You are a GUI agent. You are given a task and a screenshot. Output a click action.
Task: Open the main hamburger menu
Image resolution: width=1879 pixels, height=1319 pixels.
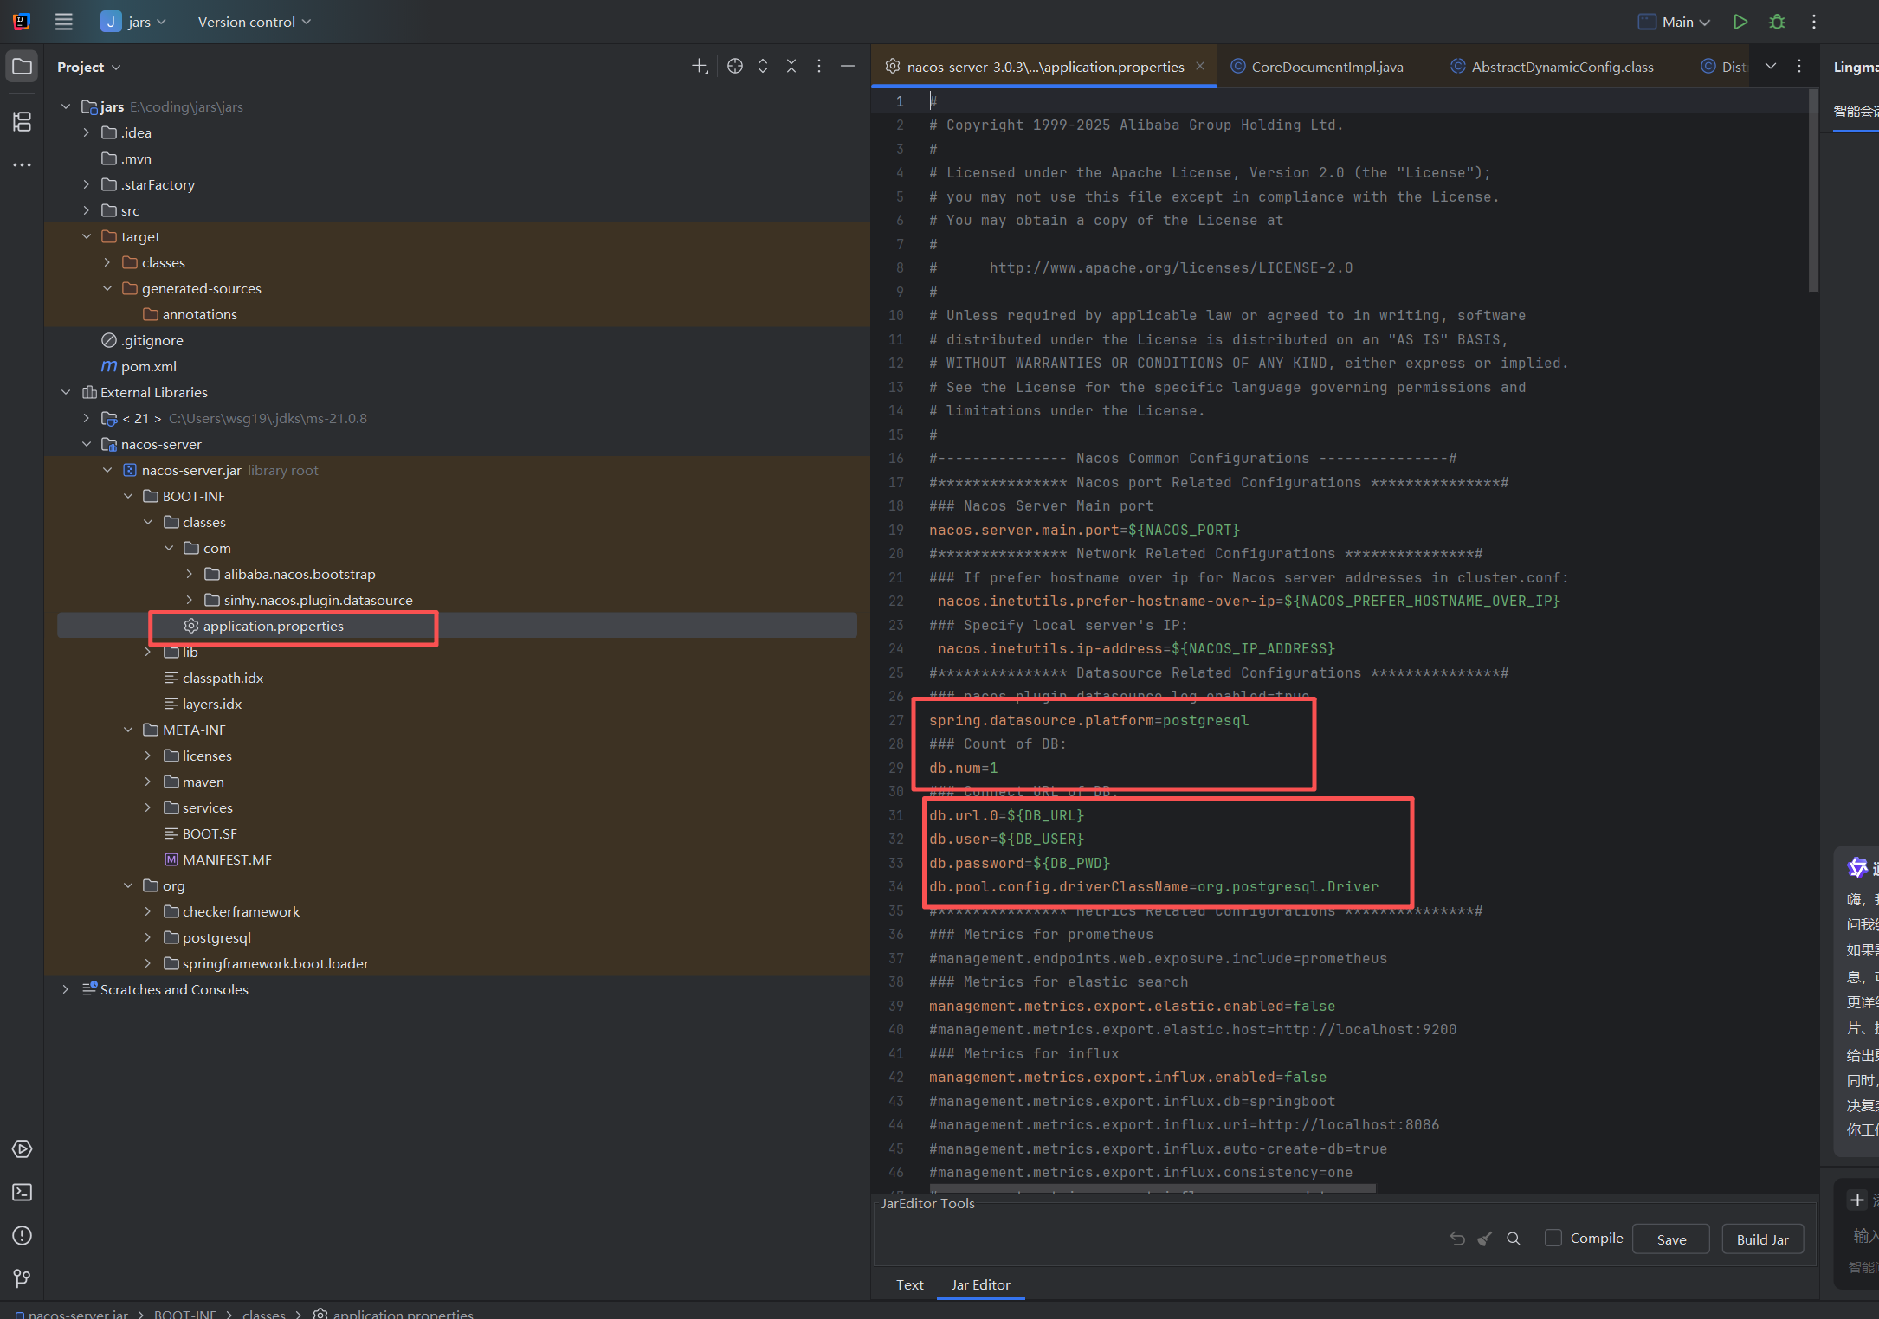pyautogui.click(x=63, y=22)
